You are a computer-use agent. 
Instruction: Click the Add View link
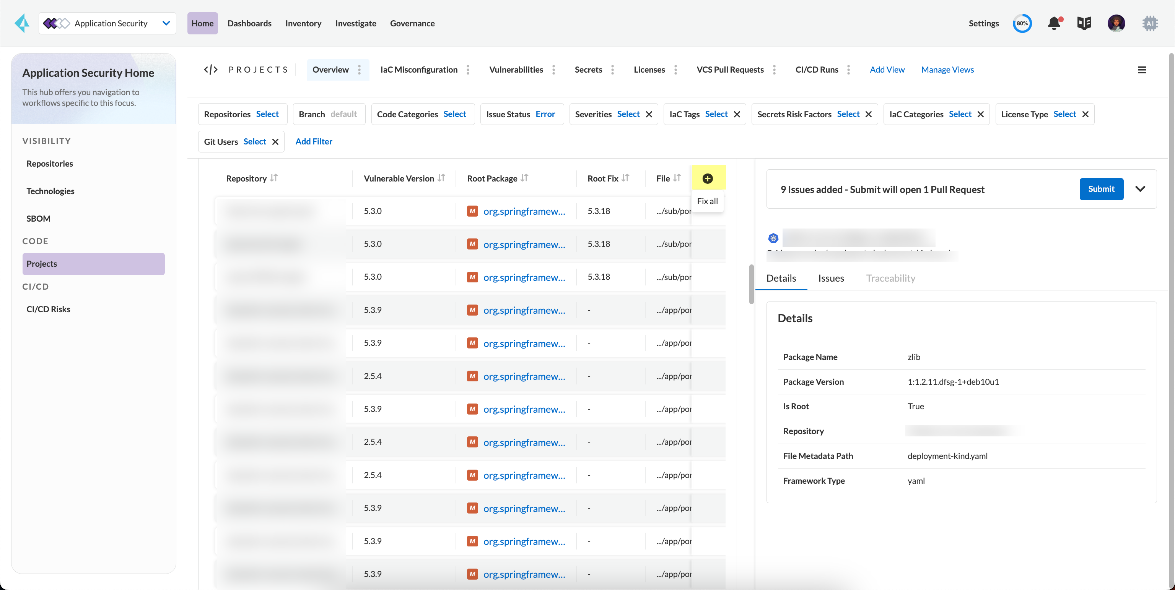click(x=887, y=70)
